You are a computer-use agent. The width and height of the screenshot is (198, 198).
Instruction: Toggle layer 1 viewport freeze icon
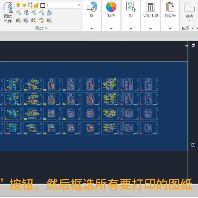[30, 5]
